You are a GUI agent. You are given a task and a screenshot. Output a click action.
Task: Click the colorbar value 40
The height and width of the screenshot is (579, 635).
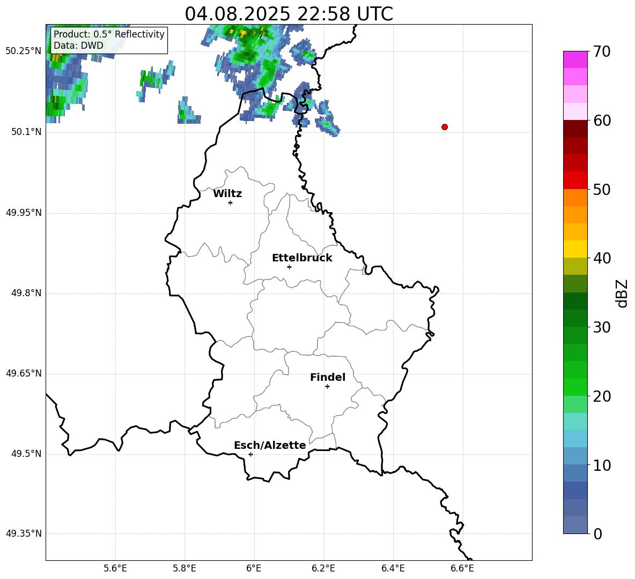point(602,258)
